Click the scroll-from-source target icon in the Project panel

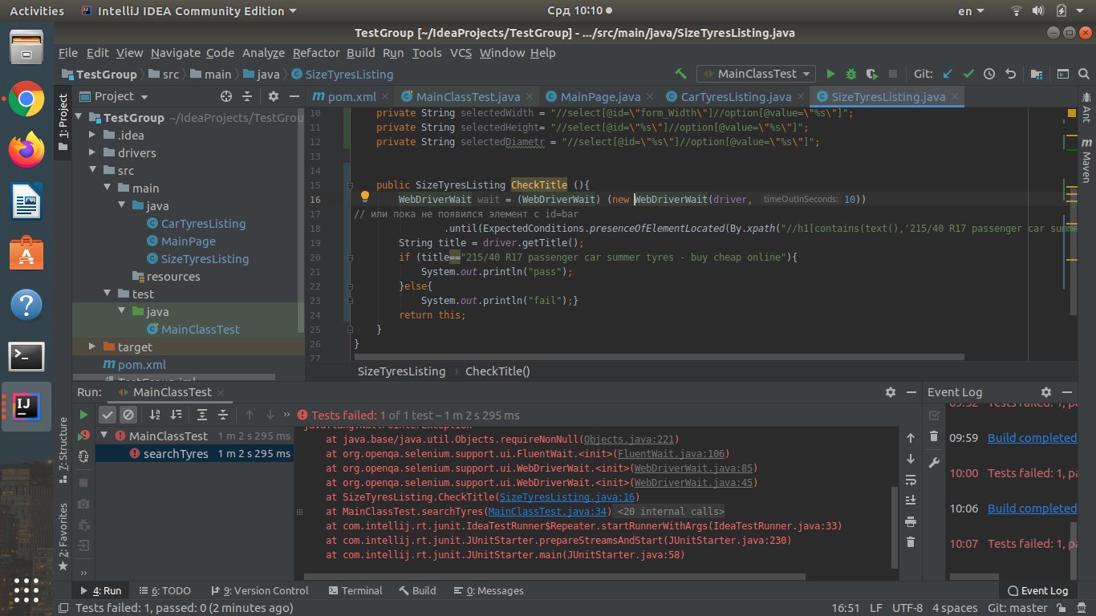pos(226,96)
